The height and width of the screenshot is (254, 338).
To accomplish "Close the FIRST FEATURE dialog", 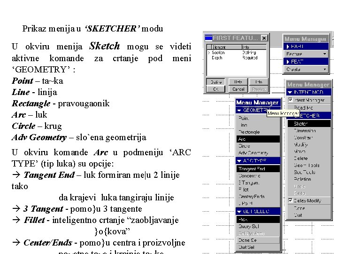I will [x=264, y=38].
